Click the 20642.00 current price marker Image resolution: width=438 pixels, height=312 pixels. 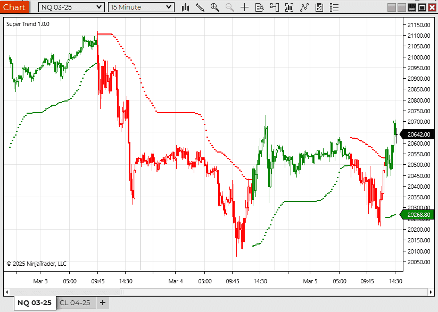pos(418,134)
